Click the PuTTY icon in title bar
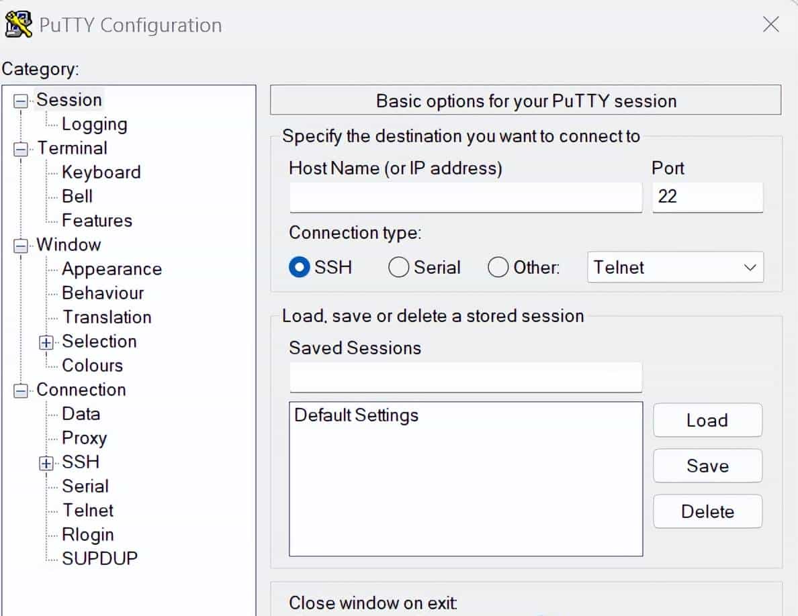Image resolution: width=798 pixels, height=616 pixels. [x=19, y=25]
